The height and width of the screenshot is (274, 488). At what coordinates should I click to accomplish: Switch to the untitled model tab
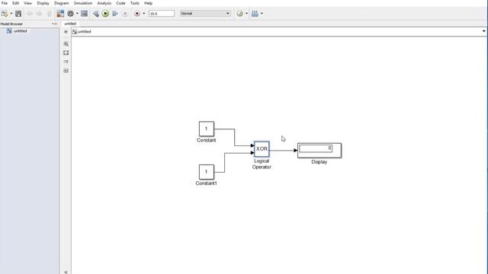(70, 24)
